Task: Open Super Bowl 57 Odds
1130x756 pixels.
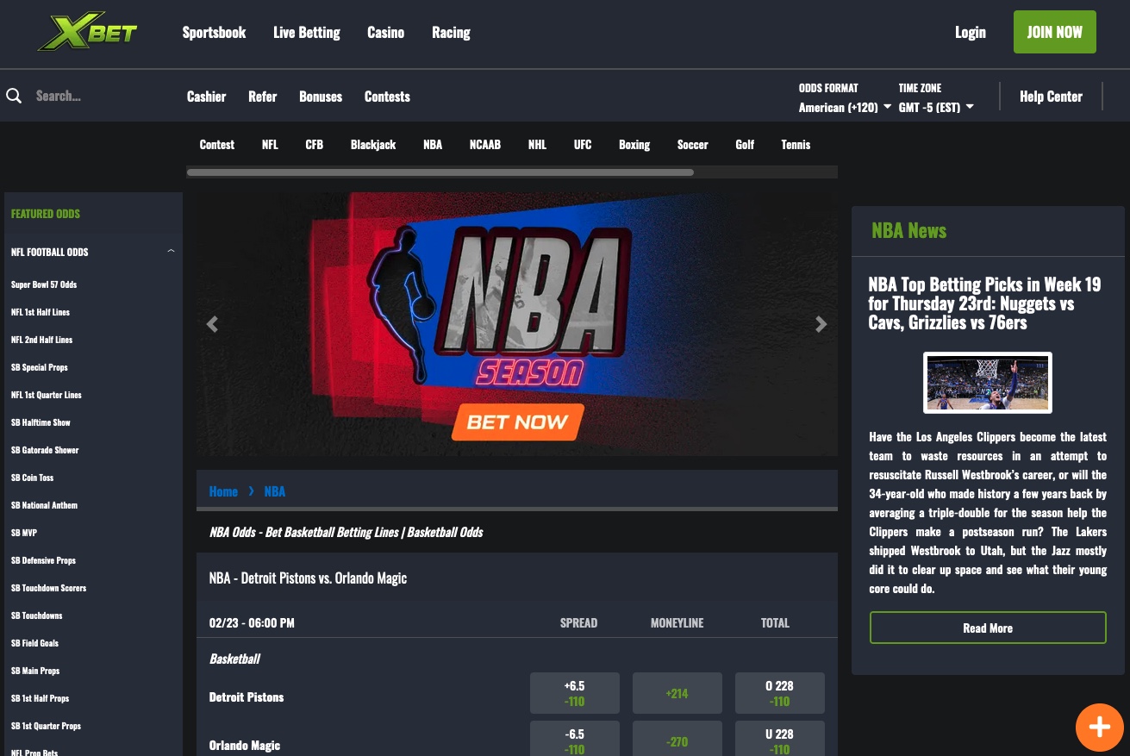Action: pos(44,284)
